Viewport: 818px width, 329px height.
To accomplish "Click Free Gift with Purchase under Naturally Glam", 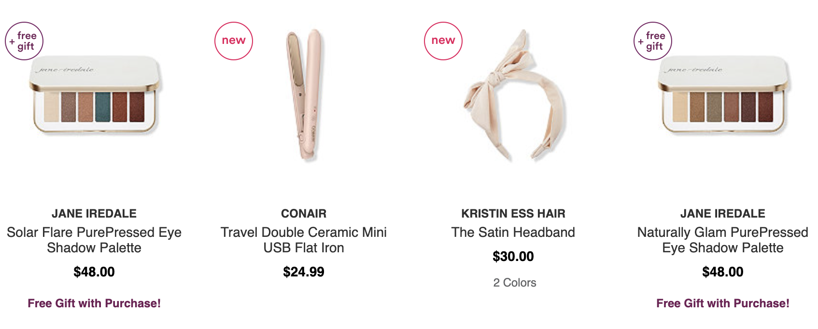I will click(723, 303).
